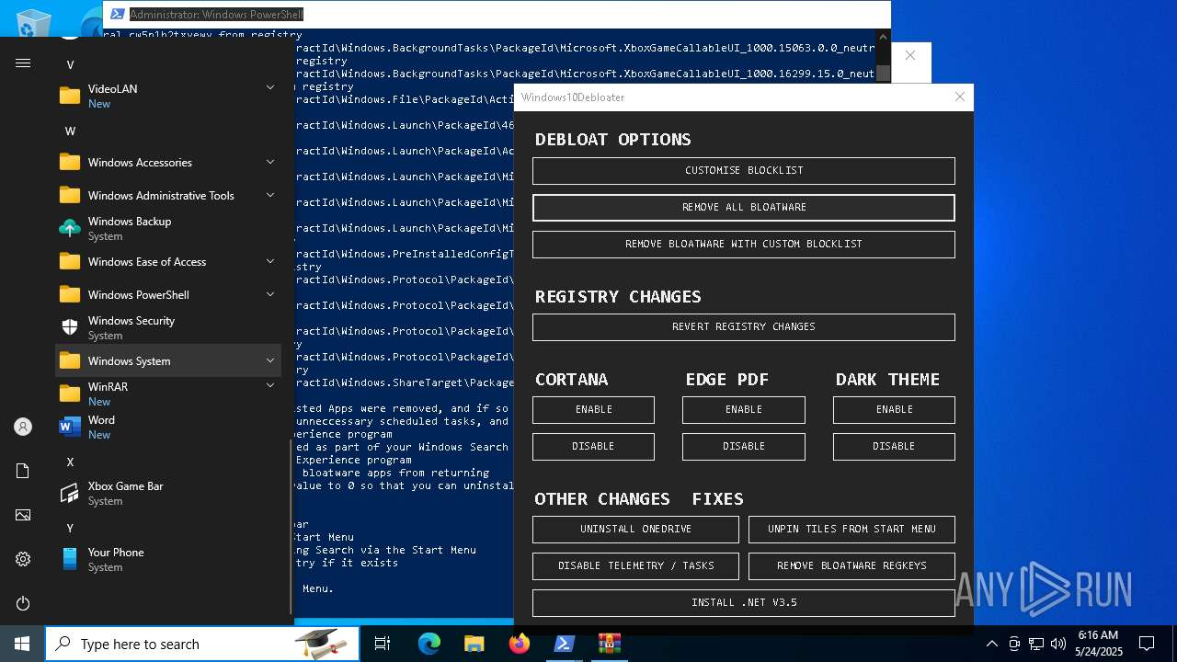
Task: Launch Microsoft Edge from taskbar
Action: tap(429, 644)
